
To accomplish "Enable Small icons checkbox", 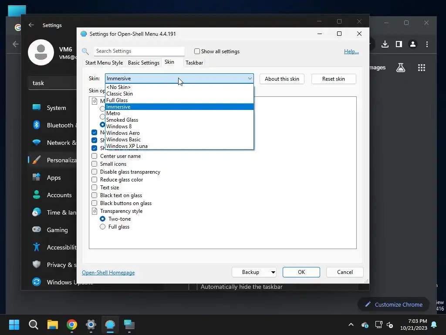I will click(95, 164).
